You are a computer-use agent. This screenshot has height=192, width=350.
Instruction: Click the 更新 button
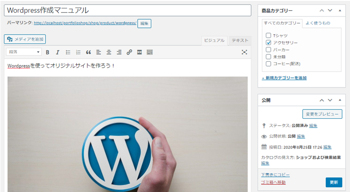(x=334, y=182)
